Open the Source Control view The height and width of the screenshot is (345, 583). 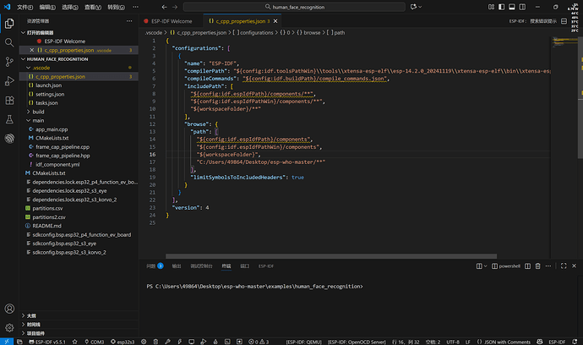point(10,61)
